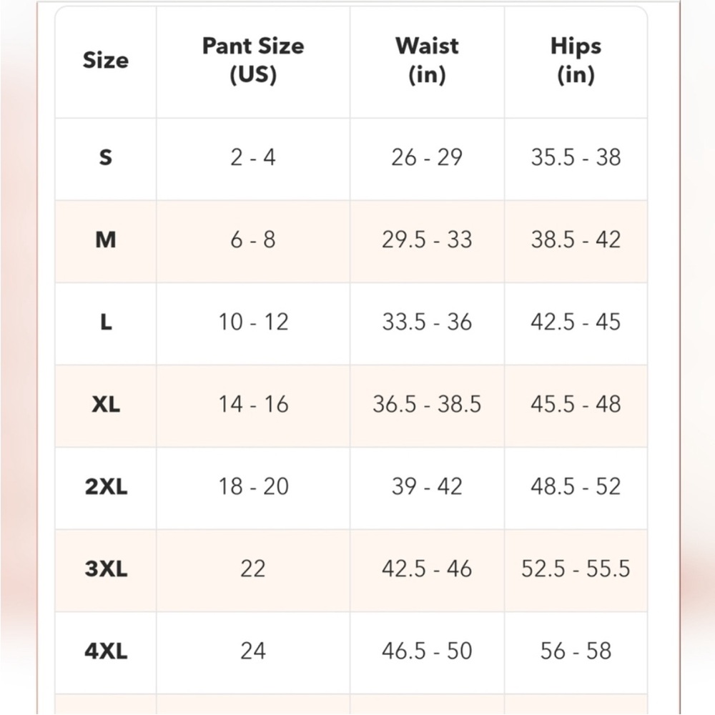Click waist 36.5 - 38.5 cell
Viewport: 715px width, 715px height.
427,404
